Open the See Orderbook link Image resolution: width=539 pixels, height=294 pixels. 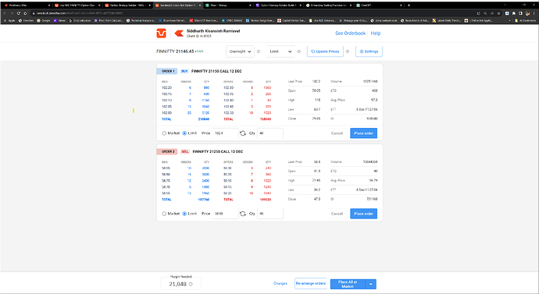coord(350,34)
